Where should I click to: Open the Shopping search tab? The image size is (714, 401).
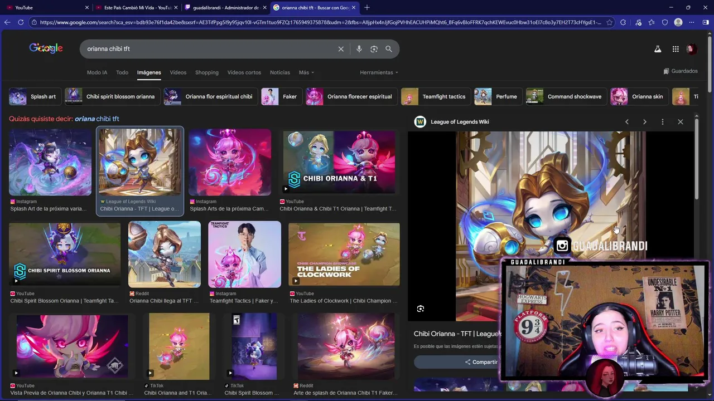(x=207, y=72)
